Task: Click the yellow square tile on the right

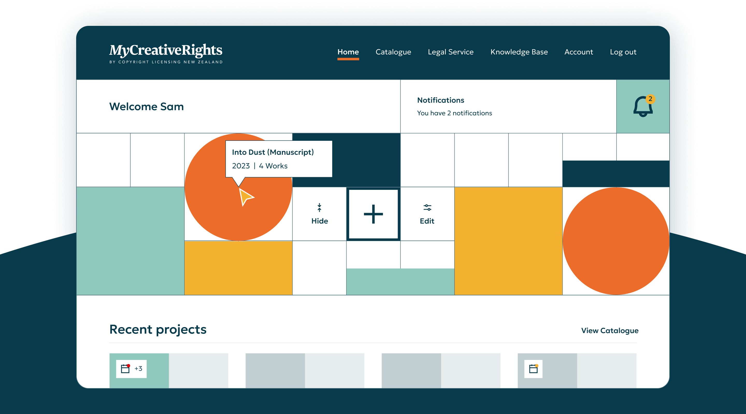Action: 508,241
